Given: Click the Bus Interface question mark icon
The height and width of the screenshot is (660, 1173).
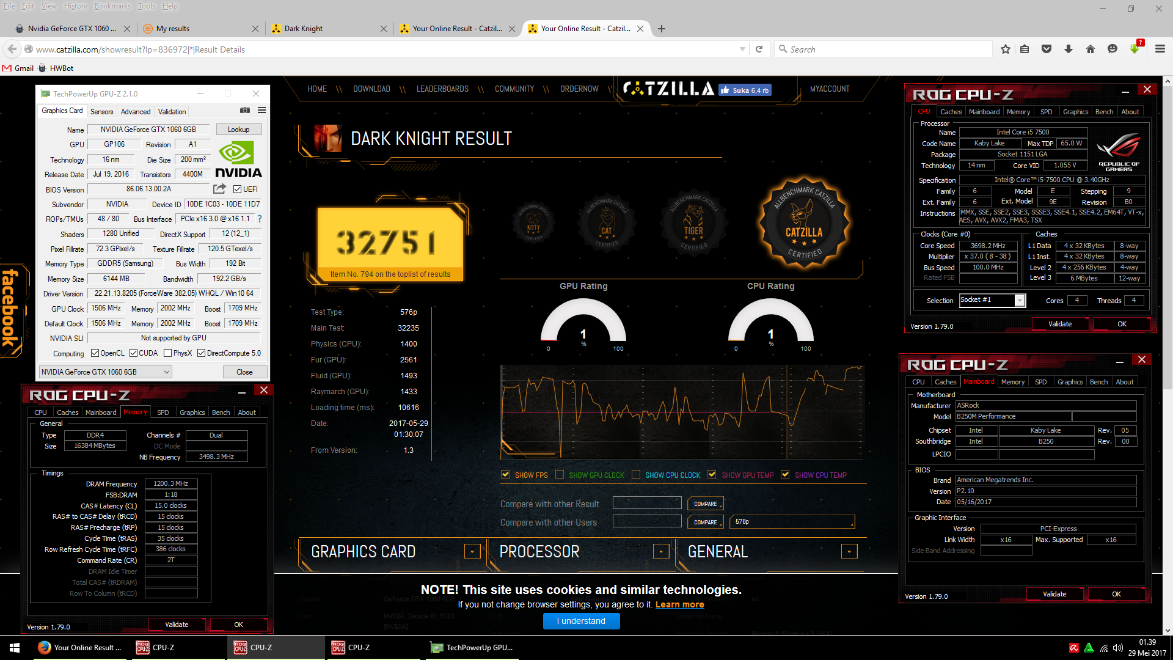Looking at the screenshot, I should click(260, 219).
